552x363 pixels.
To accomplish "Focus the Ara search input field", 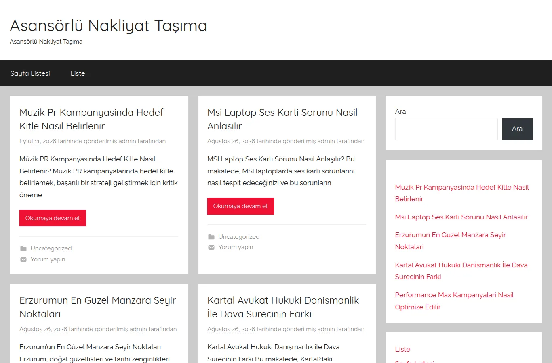I will [x=447, y=129].
